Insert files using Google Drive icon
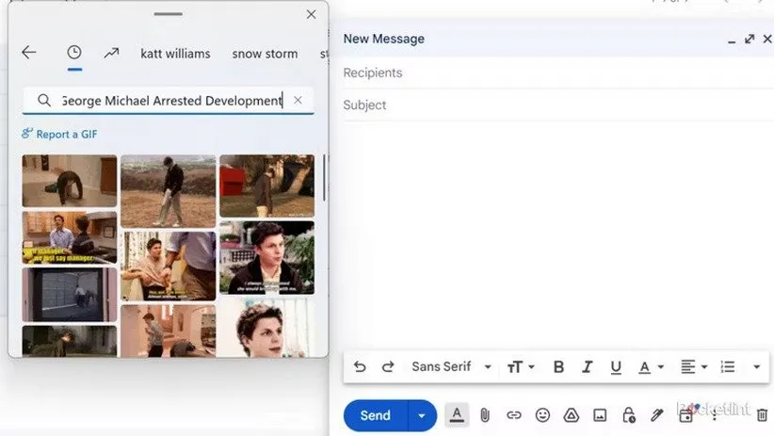This screenshot has width=774, height=436. pos(571,415)
